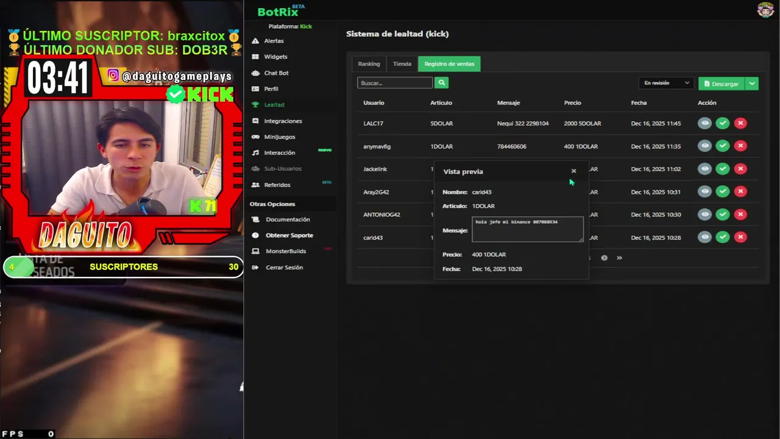Image resolution: width=780 pixels, height=439 pixels.
Task: Reject the Aray2G42 sale
Action: pyautogui.click(x=740, y=191)
